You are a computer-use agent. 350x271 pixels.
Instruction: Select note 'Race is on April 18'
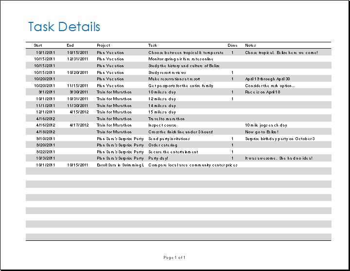[x=262, y=92]
